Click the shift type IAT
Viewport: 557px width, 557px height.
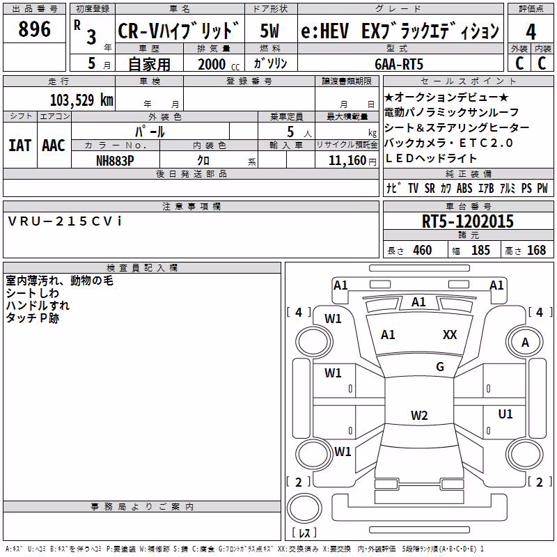click(20, 146)
